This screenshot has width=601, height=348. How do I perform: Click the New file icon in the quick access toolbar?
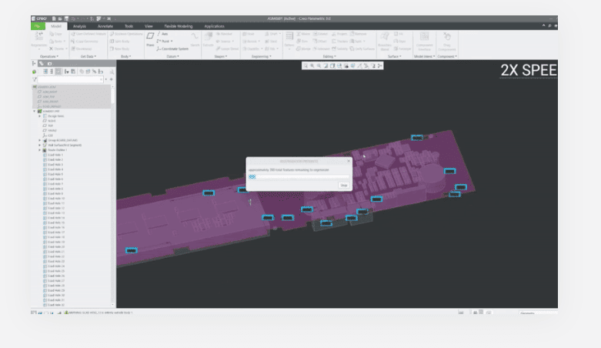[54, 18]
